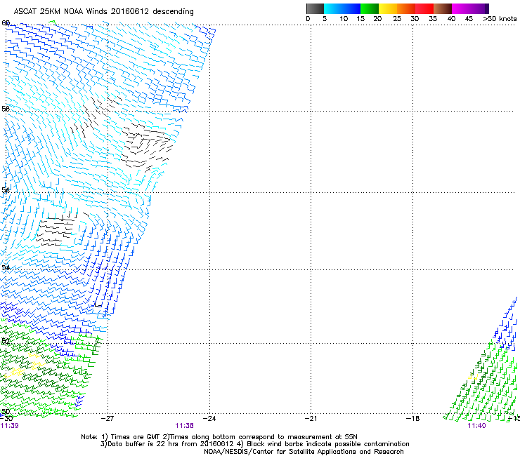
Task: Click the '>50 knots' legend label
Action: (500, 19)
